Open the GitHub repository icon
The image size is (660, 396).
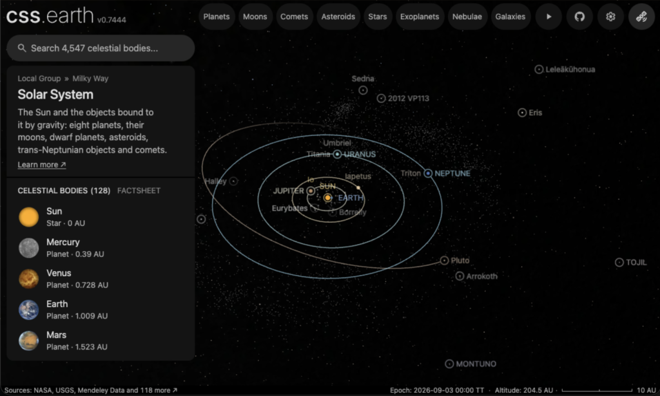[x=579, y=17]
